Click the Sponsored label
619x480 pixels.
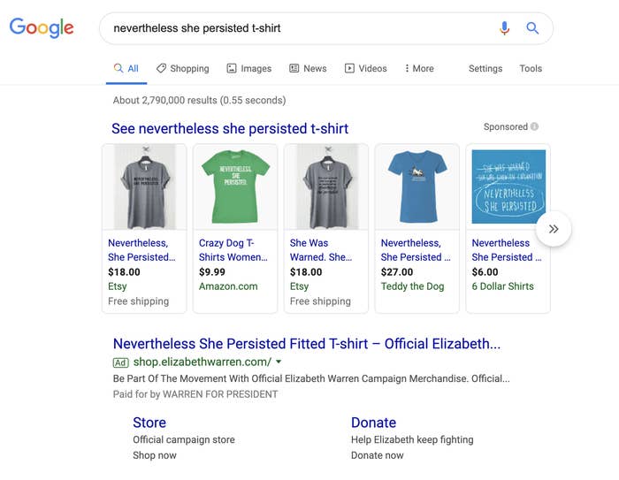[506, 126]
